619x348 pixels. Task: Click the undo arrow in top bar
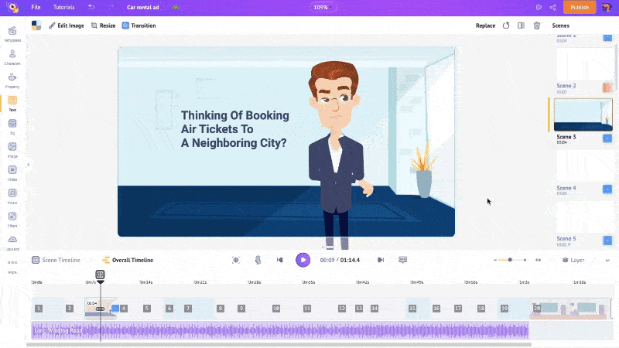[91, 7]
